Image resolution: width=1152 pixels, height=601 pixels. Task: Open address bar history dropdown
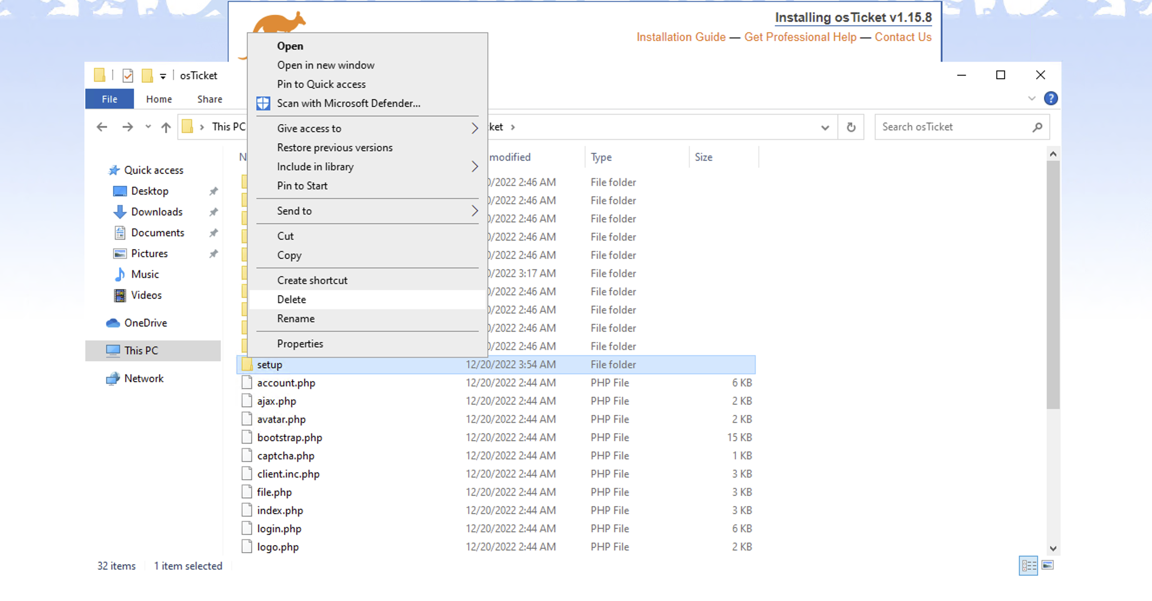pyautogui.click(x=825, y=127)
